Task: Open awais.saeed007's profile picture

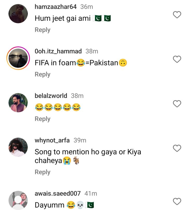Action: 18,200
